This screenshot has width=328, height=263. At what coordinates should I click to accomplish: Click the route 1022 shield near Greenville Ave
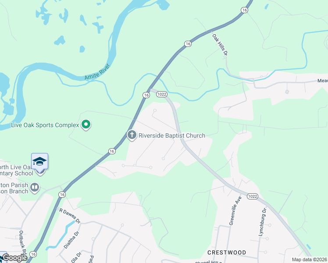click(252, 196)
